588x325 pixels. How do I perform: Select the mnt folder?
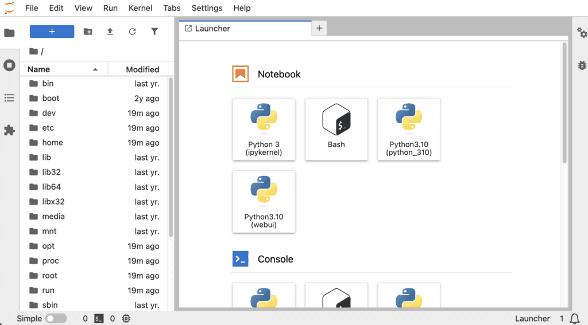pyautogui.click(x=94, y=232)
